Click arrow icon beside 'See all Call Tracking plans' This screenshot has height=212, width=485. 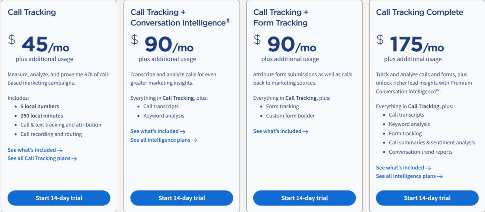[x=74, y=159]
